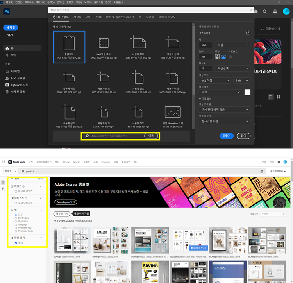Click the Adobe Express 탐색 button
The height and width of the screenshot is (283, 293).
click(66, 202)
